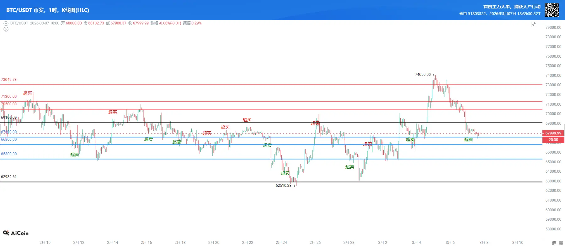Screen dimensions: 565x247
Task: Click the 71300.00 level label
Action: click(x=9, y=97)
